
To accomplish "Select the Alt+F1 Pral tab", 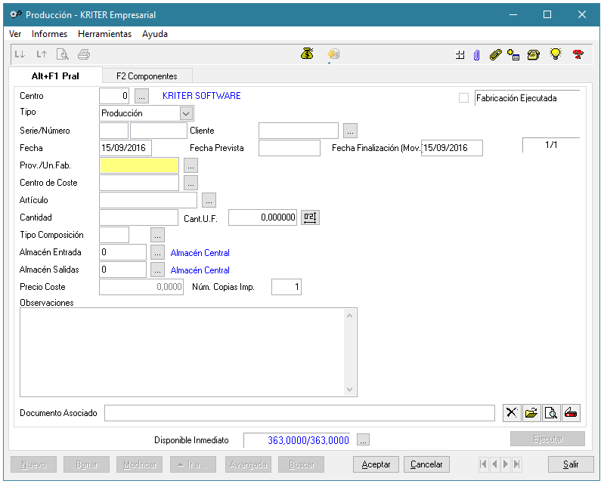I will (x=55, y=76).
